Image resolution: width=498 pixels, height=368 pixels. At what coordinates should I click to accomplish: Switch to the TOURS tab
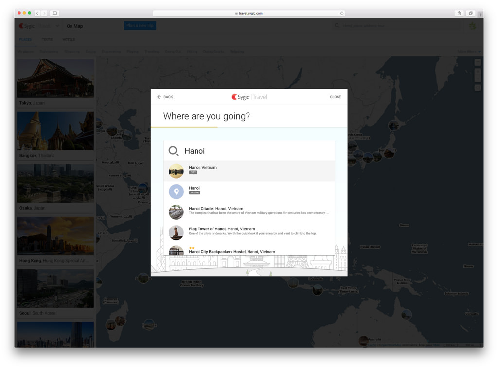coord(47,40)
